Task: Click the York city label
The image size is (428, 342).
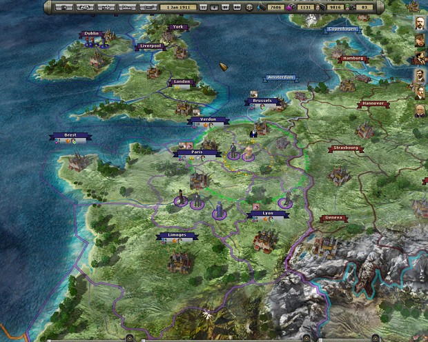Action: 178,27
